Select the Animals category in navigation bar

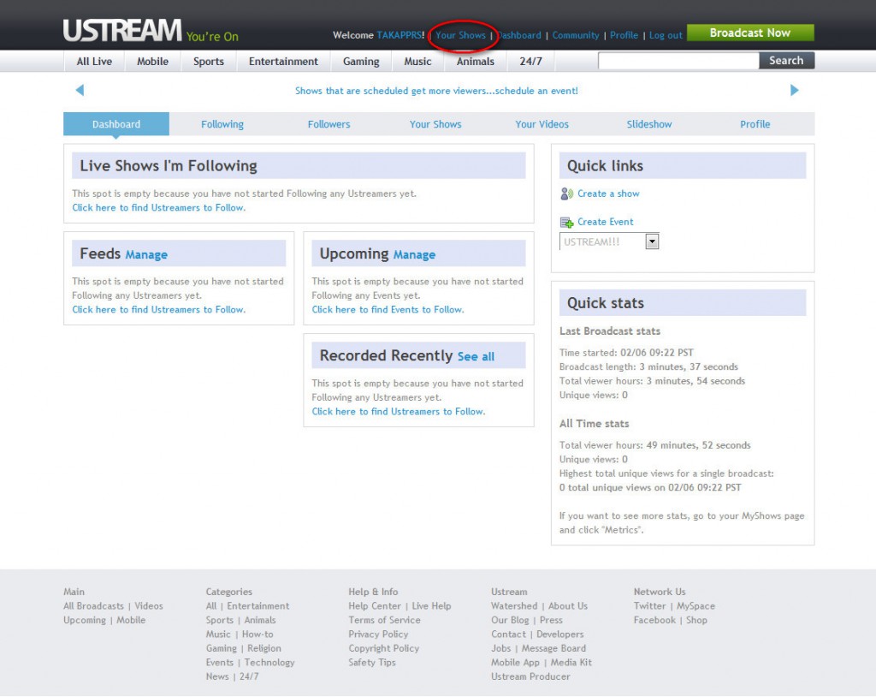475,62
